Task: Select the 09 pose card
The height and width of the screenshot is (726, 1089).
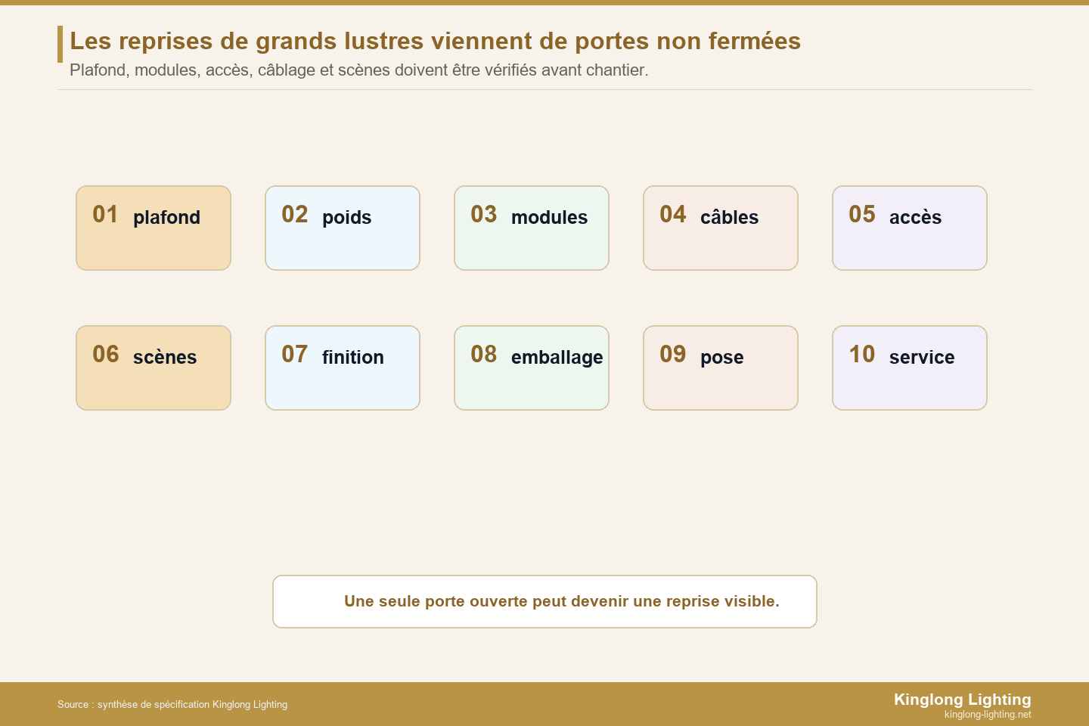Action: point(721,368)
